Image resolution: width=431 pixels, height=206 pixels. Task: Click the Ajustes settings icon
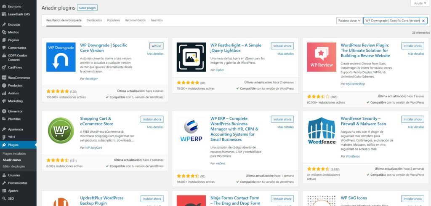pyautogui.click(x=4, y=190)
